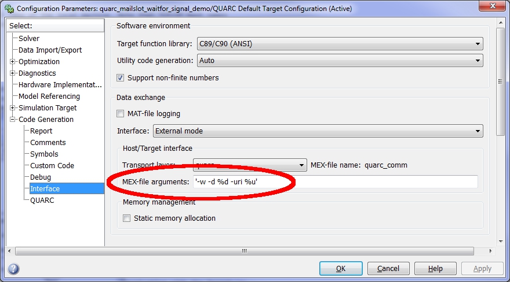Click the horizontal scrollbar left arrow

(x=9, y=251)
